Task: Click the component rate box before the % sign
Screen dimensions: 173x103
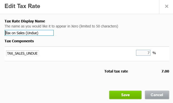Action: point(143,53)
